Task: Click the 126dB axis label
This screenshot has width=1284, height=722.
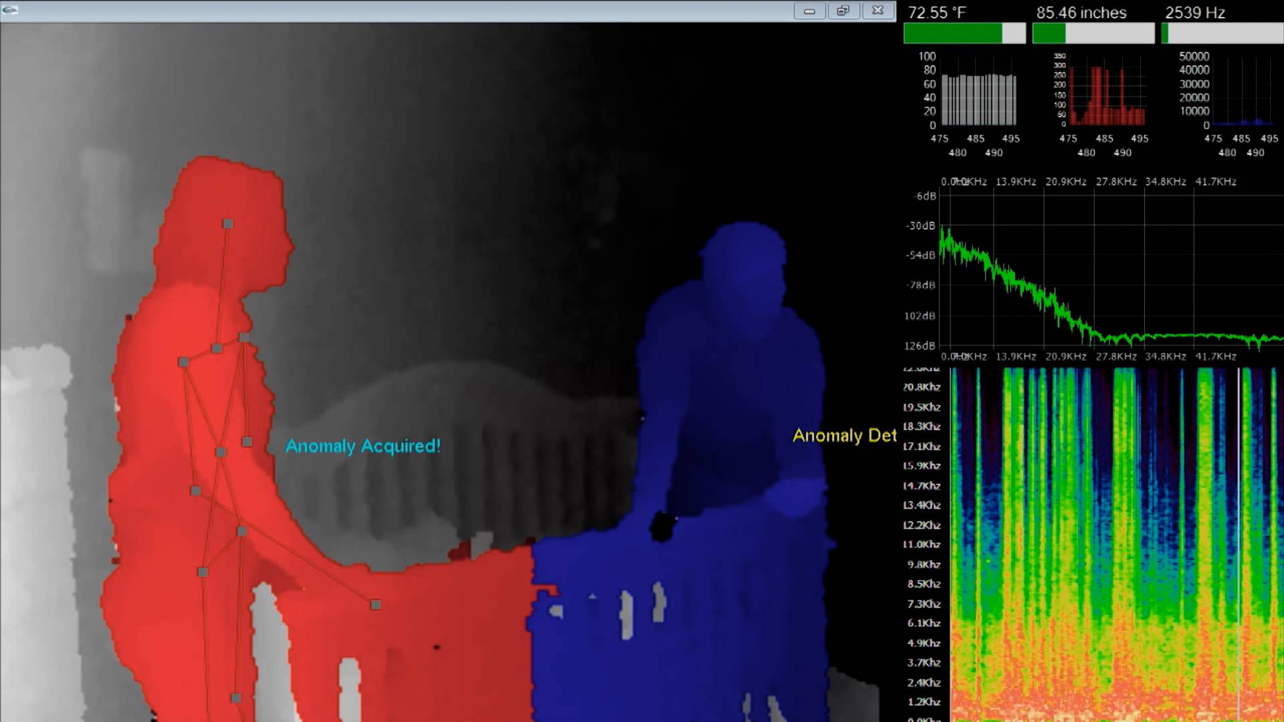Action: [920, 346]
